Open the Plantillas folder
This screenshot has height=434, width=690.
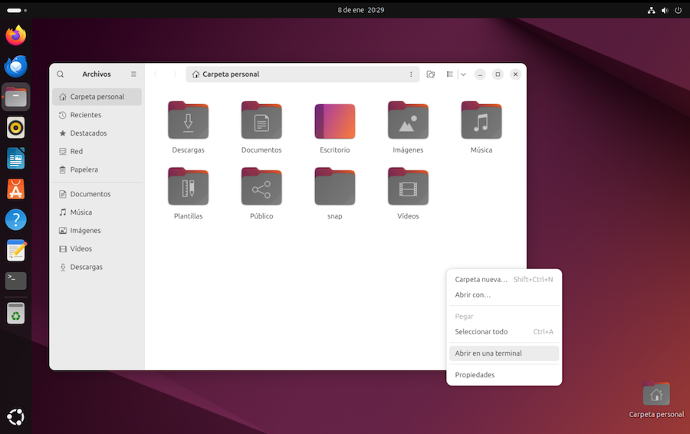pos(188,187)
